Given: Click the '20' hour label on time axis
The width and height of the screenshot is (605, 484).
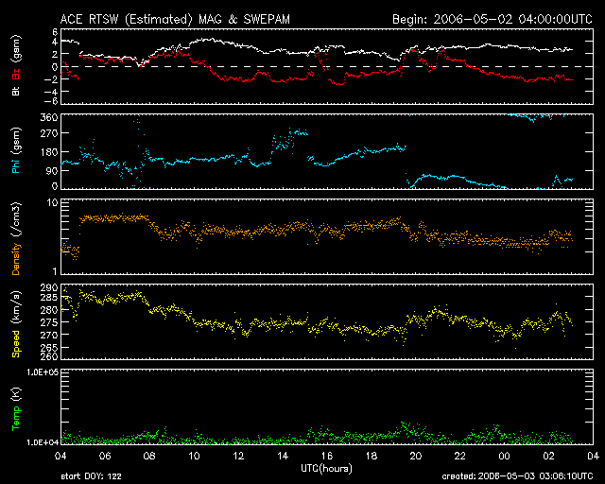Looking at the screenshot, I should pyautogui.click(x=416, y=457).
